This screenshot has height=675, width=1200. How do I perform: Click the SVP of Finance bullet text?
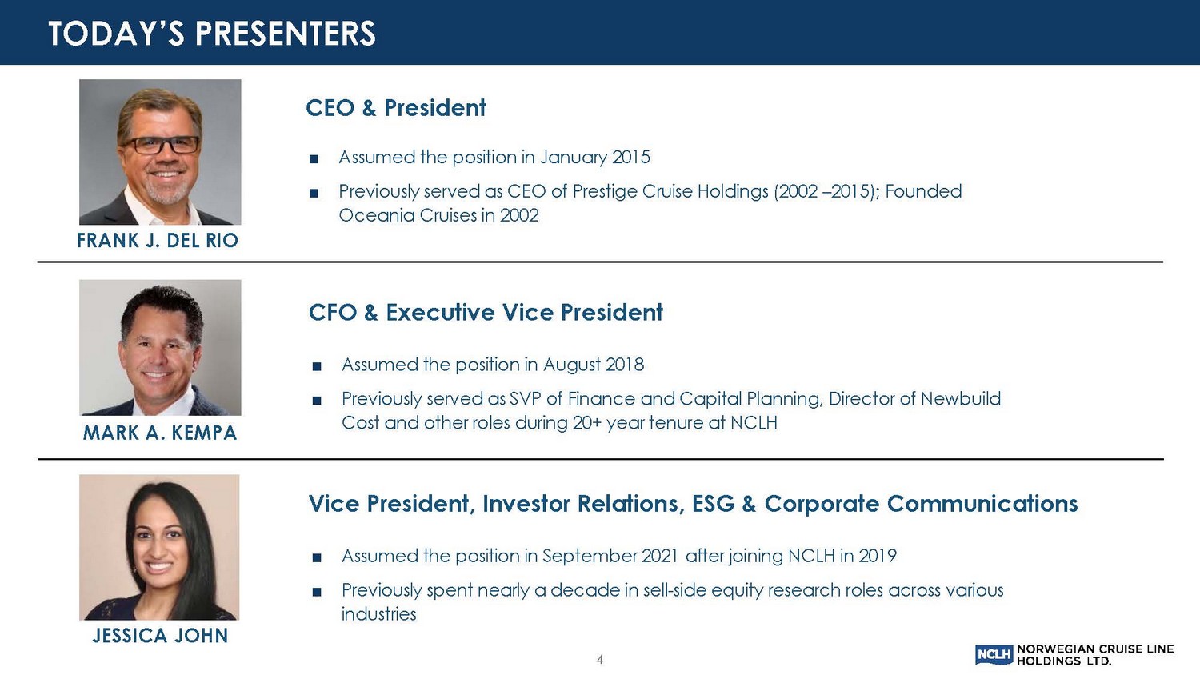670,410
